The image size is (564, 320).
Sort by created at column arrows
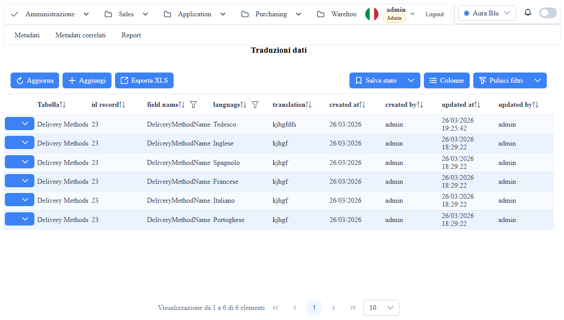coord(362,105)
